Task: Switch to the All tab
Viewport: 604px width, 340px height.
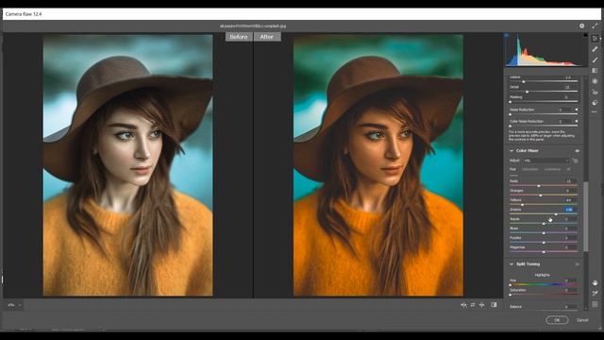Action: [x=568, y=169]
